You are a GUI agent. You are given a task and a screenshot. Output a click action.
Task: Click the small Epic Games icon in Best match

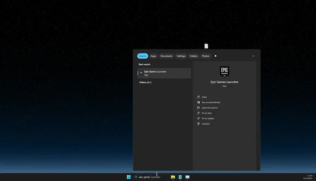[x=141, y=73]
